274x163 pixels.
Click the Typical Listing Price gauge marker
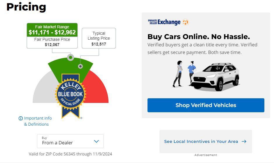pyautogui.click(x=80, y=66)
